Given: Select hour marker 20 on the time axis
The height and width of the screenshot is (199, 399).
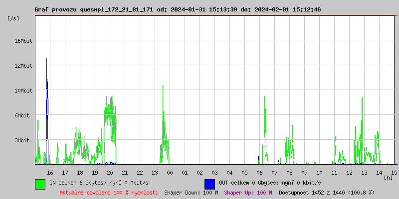Looking at the screenshot, I should [x=110, y=172].
